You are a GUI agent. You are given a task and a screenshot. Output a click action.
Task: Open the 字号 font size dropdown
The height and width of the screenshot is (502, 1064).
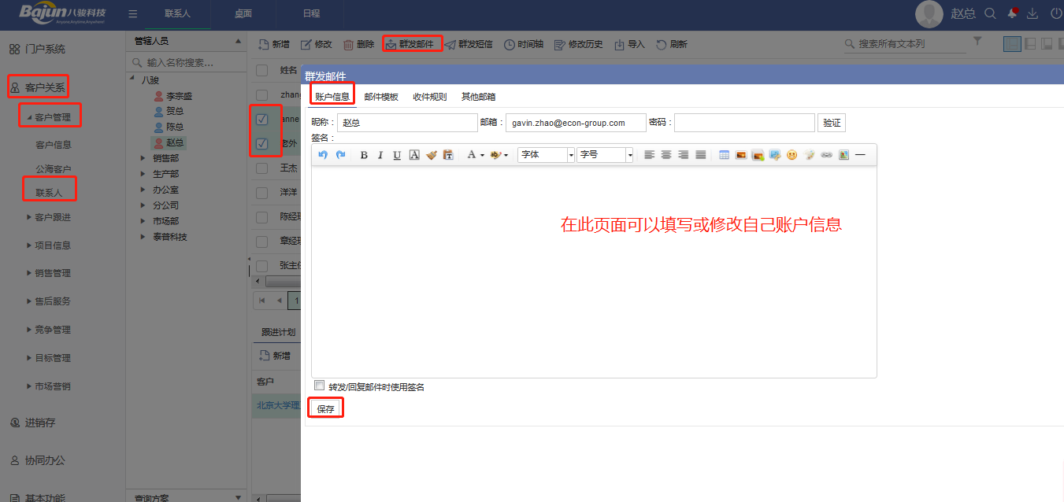[x=605, y=155]
